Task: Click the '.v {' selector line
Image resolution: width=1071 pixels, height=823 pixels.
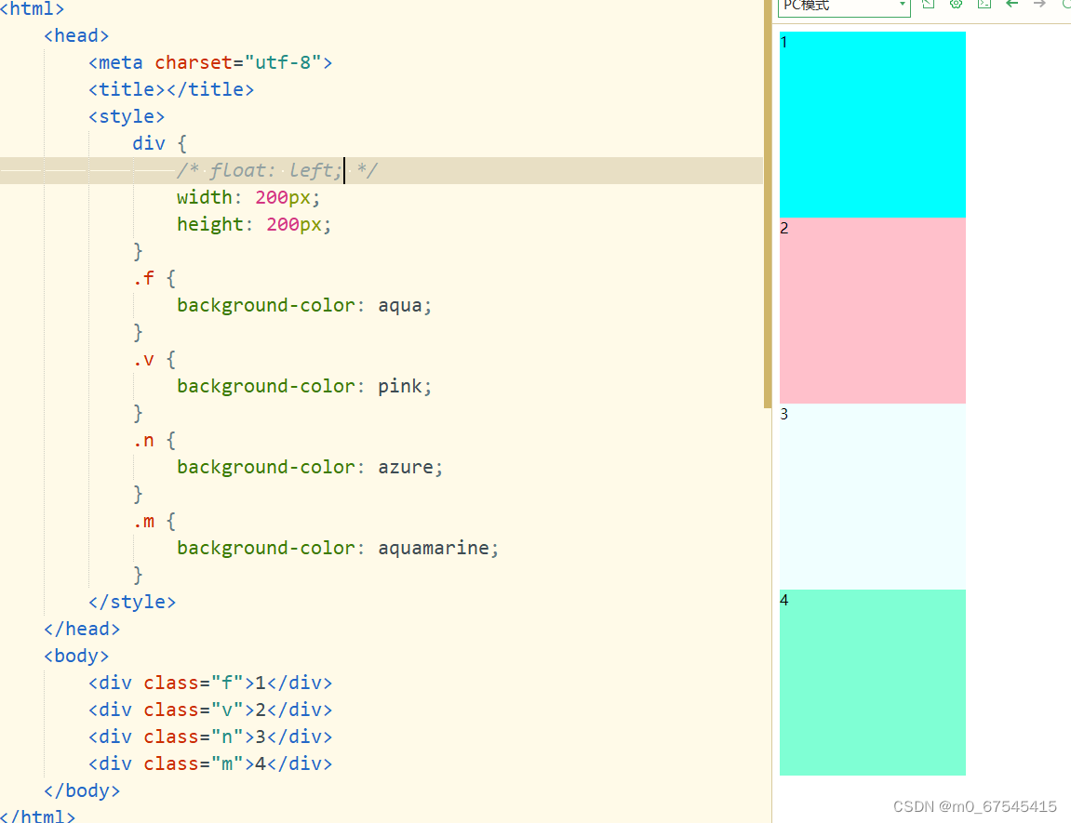Action: [154, 360]
